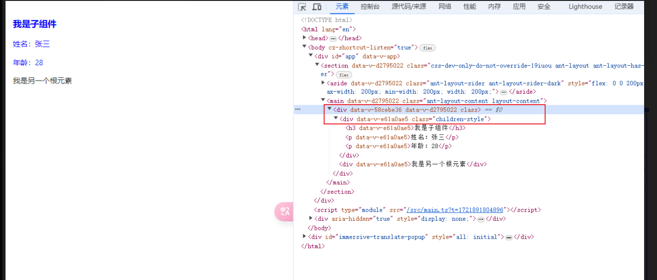Image resolution: width=657 pixels, height=280 pixels.
Task: Select the h3 我是子组件 element line
Action: [x=406, y=128]
